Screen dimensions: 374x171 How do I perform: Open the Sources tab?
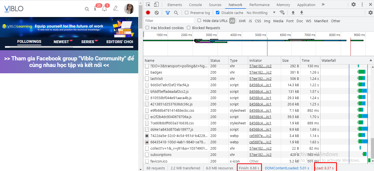click(215, 5)
